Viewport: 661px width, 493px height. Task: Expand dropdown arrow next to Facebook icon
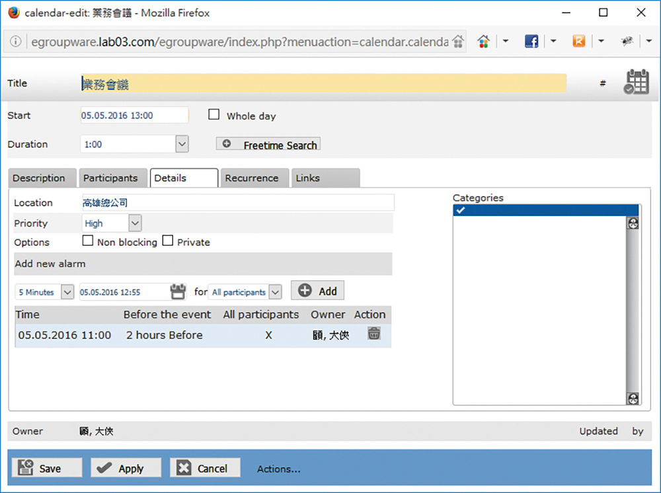coord(553,41)
